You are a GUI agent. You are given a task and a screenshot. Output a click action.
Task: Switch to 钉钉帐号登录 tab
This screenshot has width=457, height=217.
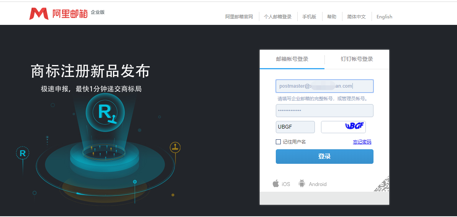(x=357, y=59)
